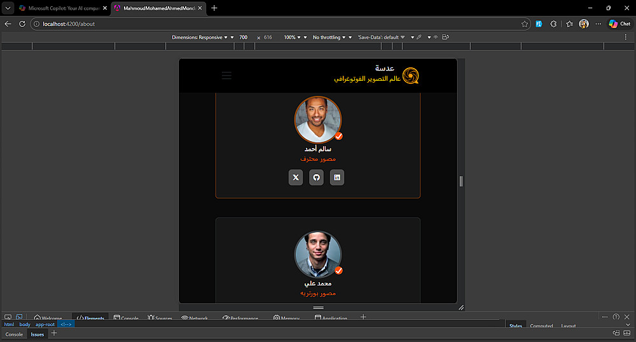
Task: View site information icon in address bar
Action: (x=36, y=24)
